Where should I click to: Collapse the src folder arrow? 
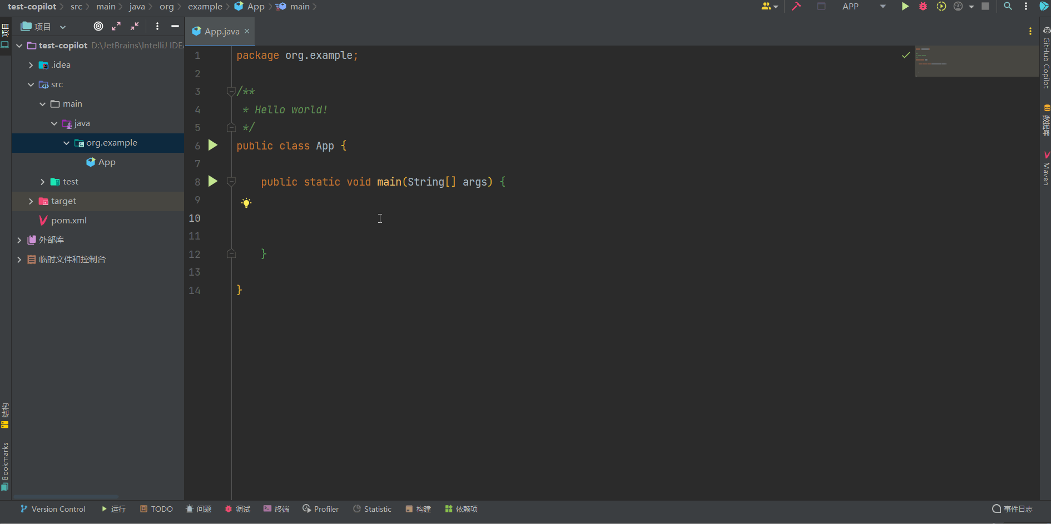31,84
